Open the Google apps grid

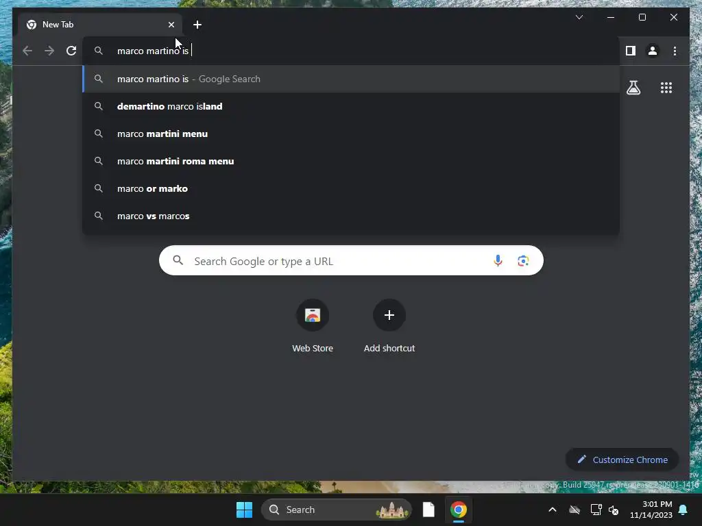[666, 88]
